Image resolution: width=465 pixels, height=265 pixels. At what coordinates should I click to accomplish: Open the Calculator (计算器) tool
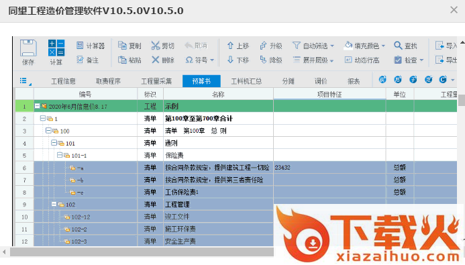point(91,46)
